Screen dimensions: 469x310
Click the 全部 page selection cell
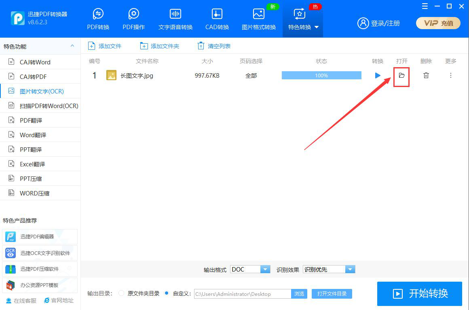click(251, 76)
